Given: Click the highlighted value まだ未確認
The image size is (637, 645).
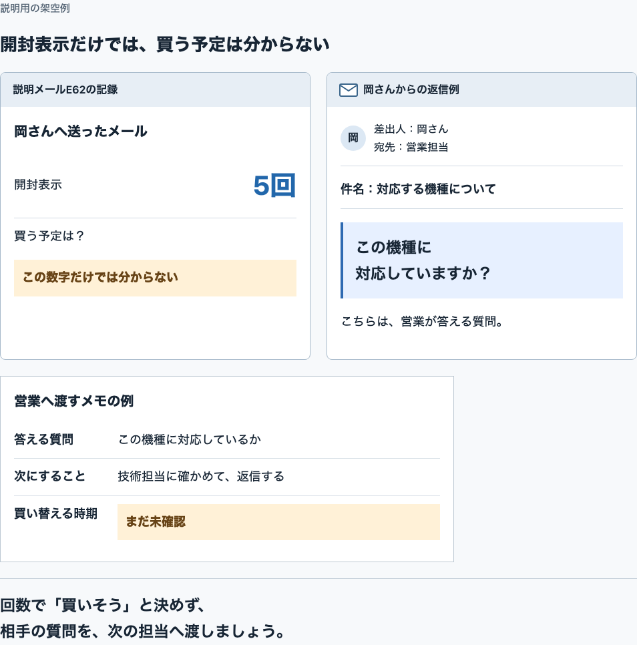Looking at the screenshot, I should (278, 522).
